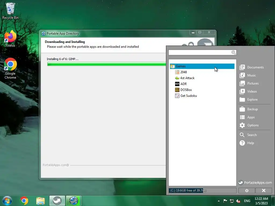Image resolution: width=275 pixels, height=206 pixels.
Task: Click the power eject button
Action: click(247, 190)
